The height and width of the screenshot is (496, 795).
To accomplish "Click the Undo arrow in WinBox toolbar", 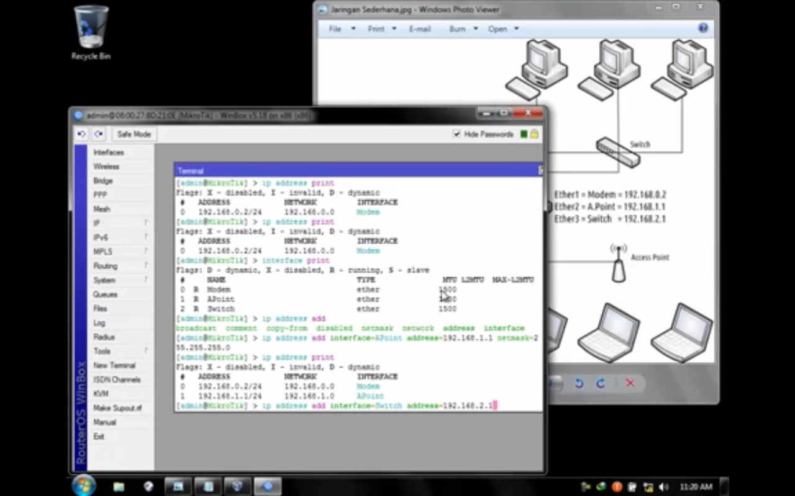I will 81,134.
